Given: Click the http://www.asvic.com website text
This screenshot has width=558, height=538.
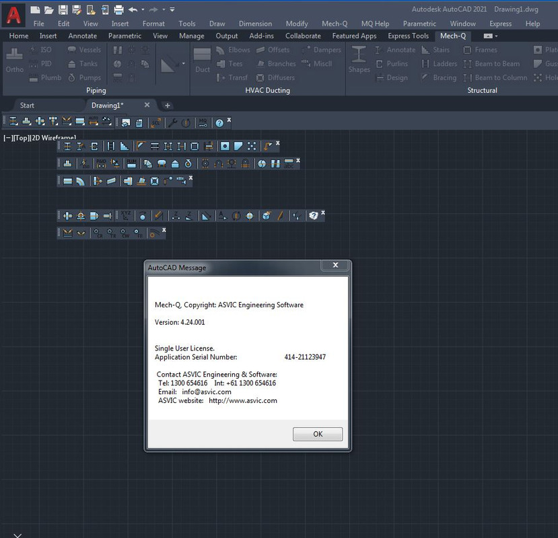Looking at the screenshot, I should [x=243, y=400].
